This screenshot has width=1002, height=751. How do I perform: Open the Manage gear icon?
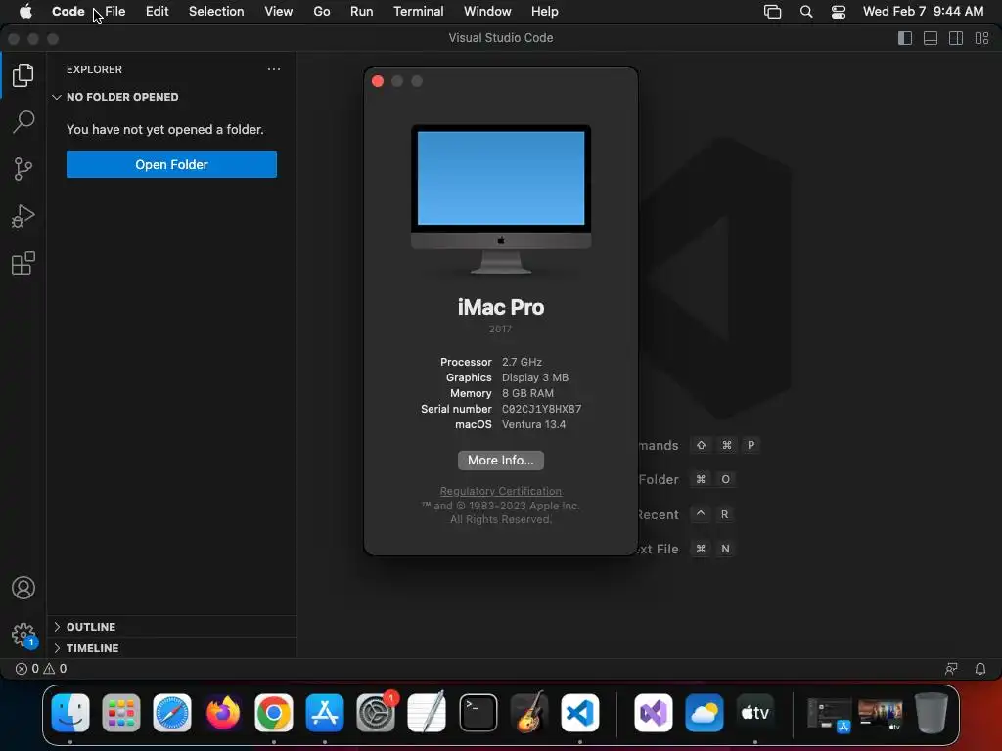tap(23, 635)
